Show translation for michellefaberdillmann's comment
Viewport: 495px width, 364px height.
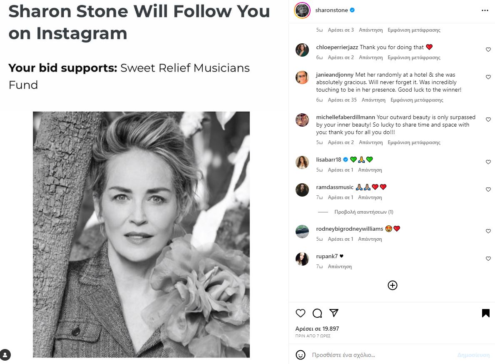(x=414, y=142)
